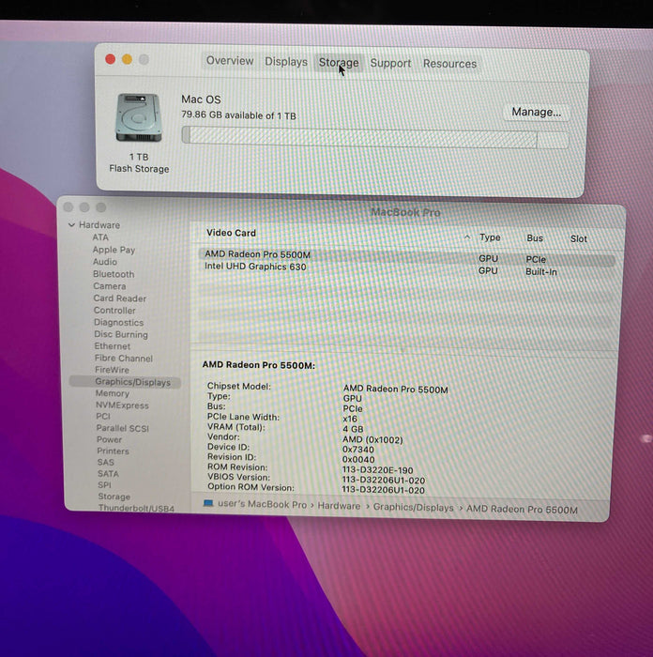
Task: Select Storage in the Hardware sidebar
Action: coord(114,497)
